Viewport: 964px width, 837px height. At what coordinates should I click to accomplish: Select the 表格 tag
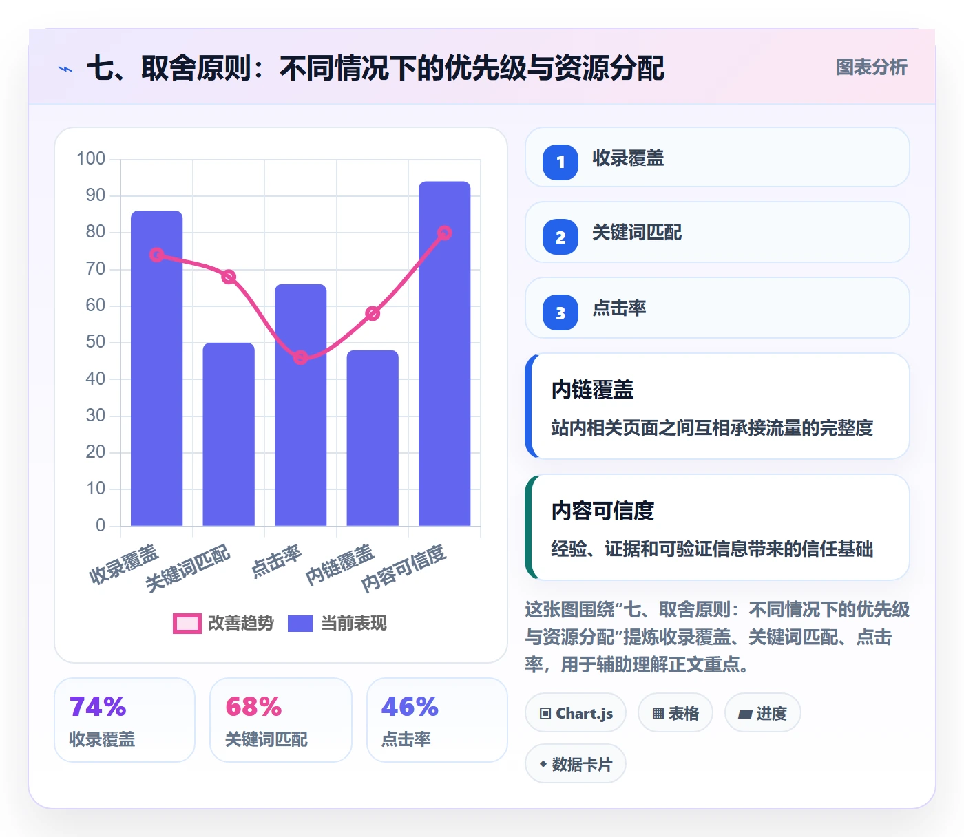pyautogui.click(x=675, y=713)
